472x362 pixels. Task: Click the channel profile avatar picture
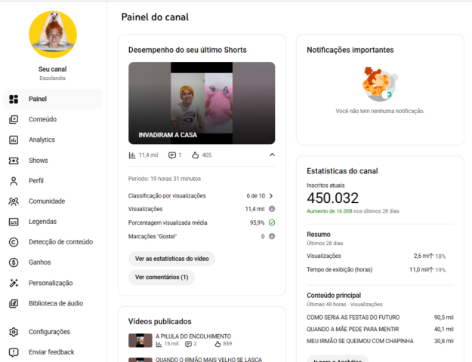(53, 35)
